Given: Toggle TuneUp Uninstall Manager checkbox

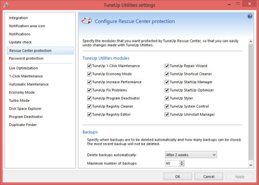Looking at the screenshot, I should [x=167, y=114].
